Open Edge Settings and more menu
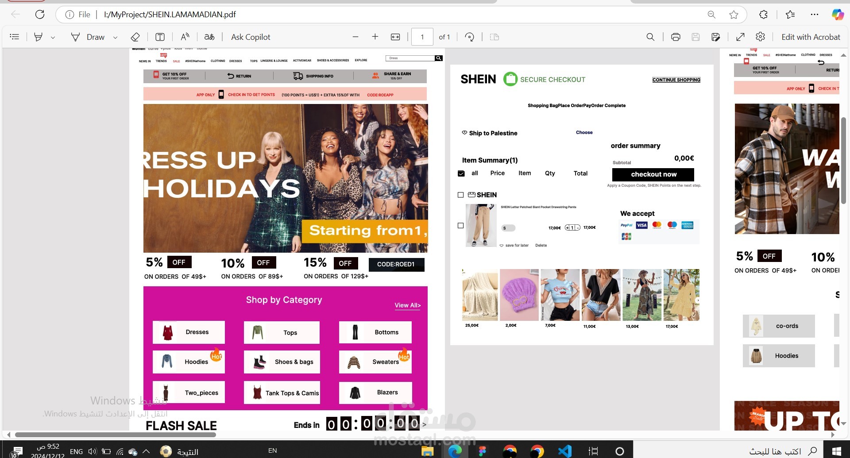The image size is (850, 458). pyautogui.click(x=815, y=15)
